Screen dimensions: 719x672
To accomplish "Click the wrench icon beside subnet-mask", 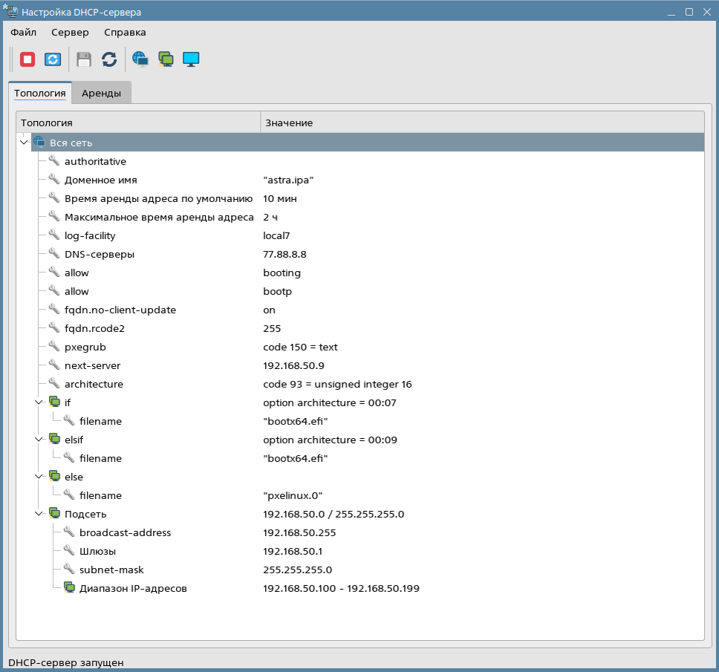I will pyautogui.click(x=69, y=569).
